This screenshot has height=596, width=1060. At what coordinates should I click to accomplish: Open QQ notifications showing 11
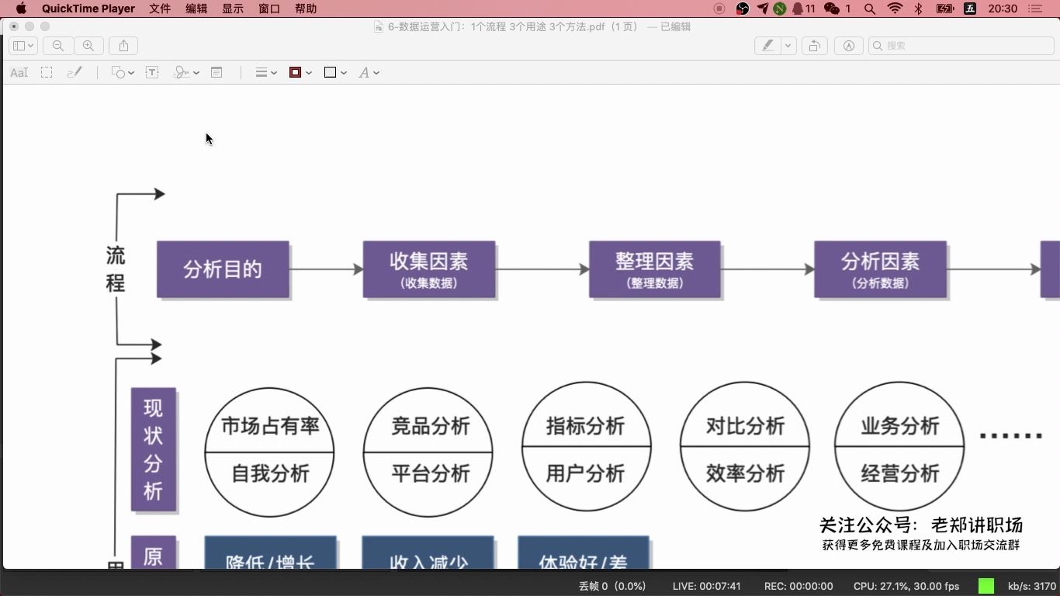pos(804,9)
